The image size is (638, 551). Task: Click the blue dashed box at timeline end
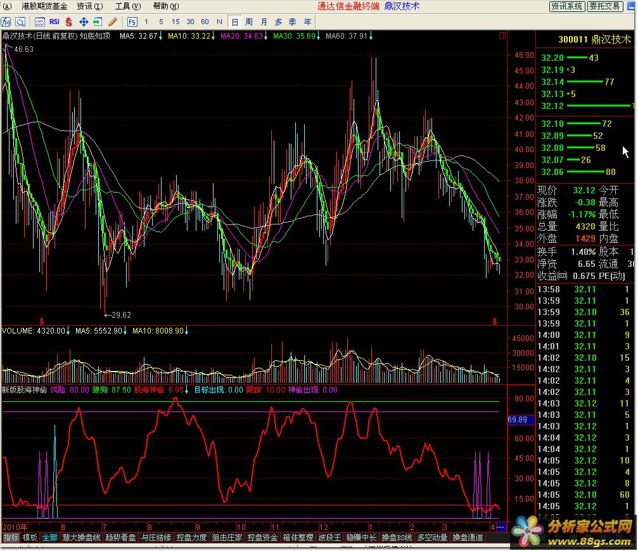tap(501, 527)
